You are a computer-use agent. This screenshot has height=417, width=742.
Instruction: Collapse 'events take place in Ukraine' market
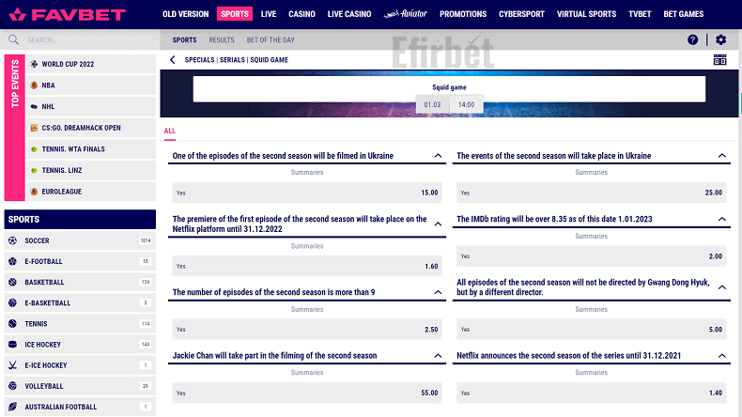pos(722,156)
